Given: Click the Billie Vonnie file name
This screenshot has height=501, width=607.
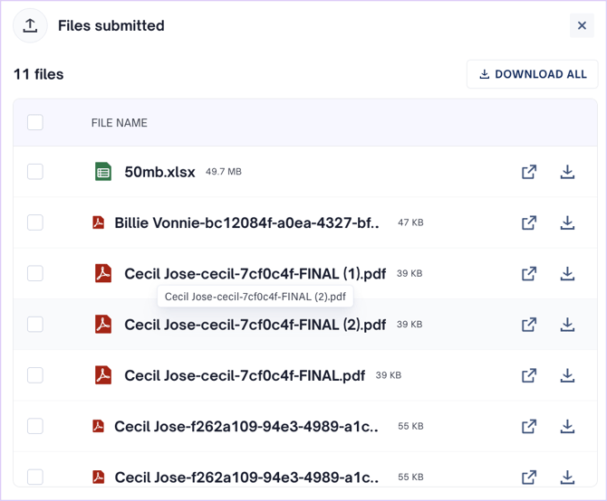Looking at the screenshot, I should pos(246,222).
